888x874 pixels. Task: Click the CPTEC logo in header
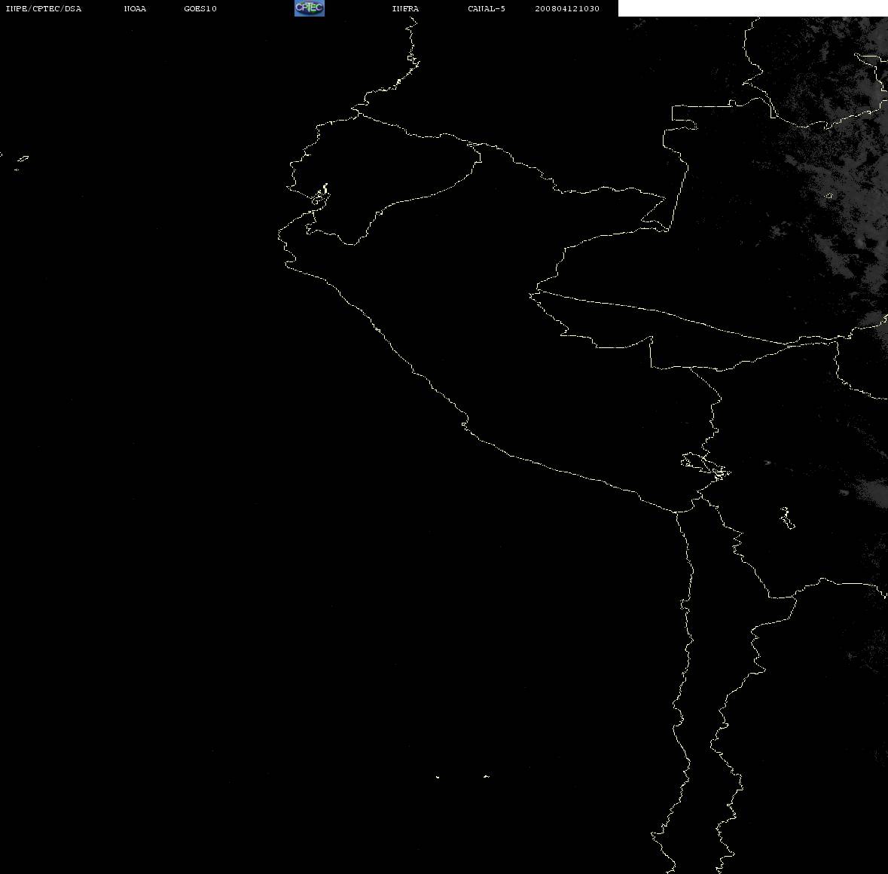point(310,8)
